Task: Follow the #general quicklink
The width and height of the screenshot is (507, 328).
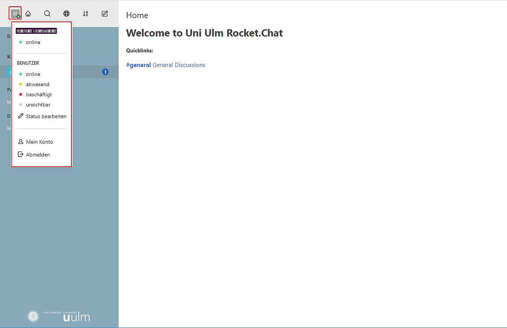Action: (139, 65)
